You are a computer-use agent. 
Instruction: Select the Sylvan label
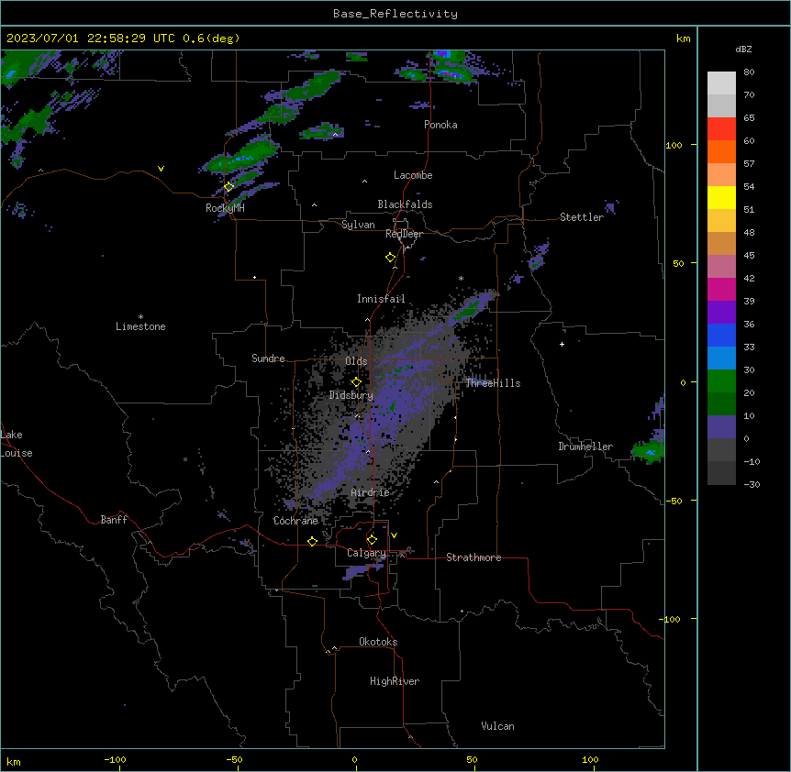tap(358, 225)
